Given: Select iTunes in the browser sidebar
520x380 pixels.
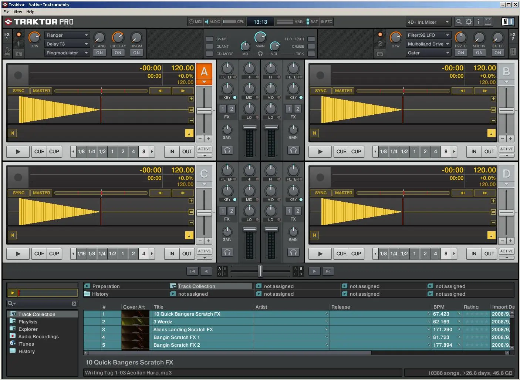Looking at the screenshot, I should (26, 344).
